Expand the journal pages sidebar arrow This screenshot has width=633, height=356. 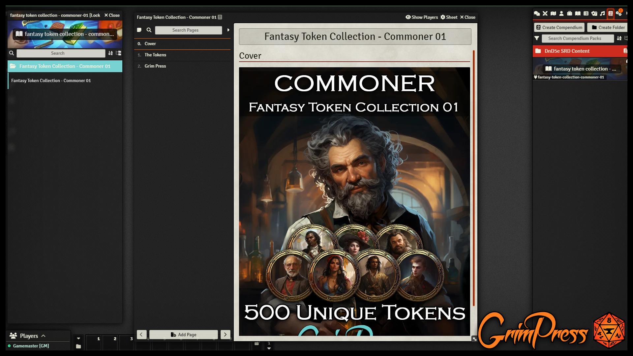228,30
